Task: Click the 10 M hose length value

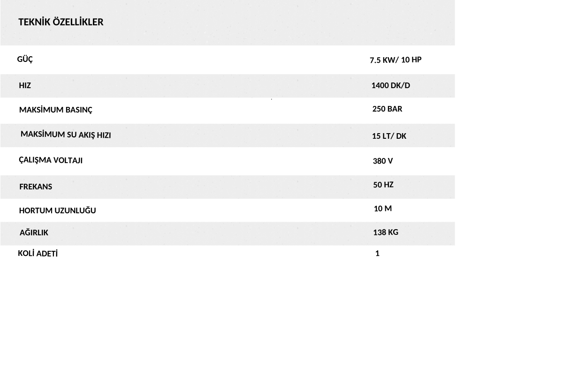Action: 383,209
